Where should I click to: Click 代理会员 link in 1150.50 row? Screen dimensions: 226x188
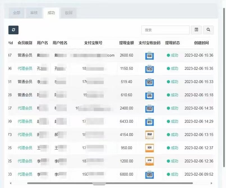(x=25, y=68)
